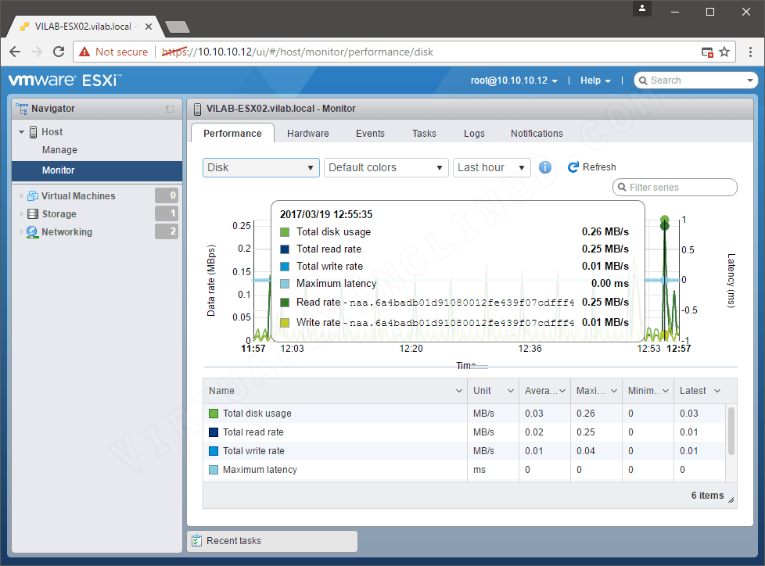
Task: Click the chart info icon
Action: coord(545,168)
